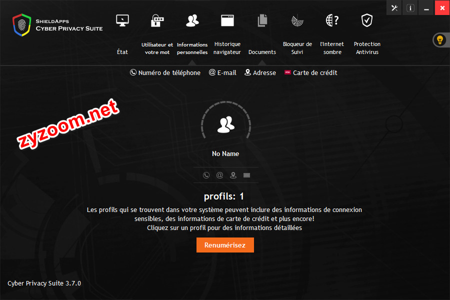Open the info icon in the title bar
This screenshot has height=300, width=450.
click(x=410, y=8)
